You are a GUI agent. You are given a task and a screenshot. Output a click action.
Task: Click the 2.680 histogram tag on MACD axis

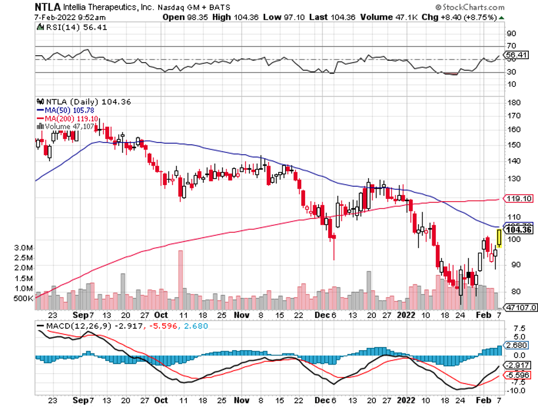click(x=516, y=345)
